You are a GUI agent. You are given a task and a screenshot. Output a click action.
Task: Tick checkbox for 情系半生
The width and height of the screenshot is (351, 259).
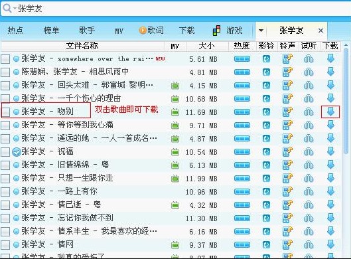[x=5, y=232]
